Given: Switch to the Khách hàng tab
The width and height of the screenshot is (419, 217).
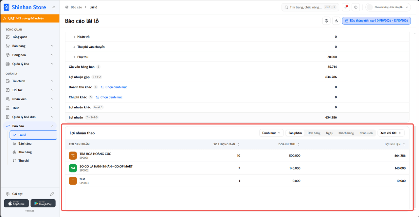Looking at the screenshot, I should pos(346,133).
